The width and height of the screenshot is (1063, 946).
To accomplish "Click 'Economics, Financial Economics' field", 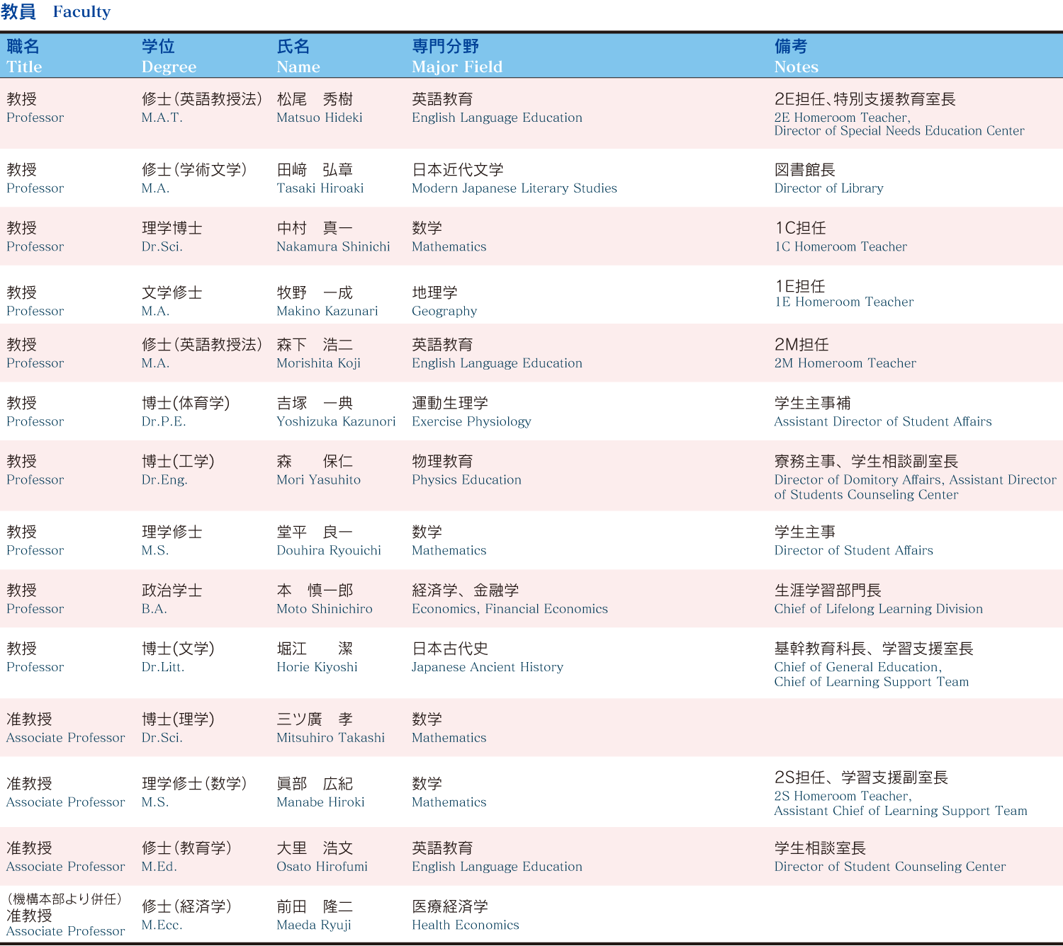I will click(510, 609).
